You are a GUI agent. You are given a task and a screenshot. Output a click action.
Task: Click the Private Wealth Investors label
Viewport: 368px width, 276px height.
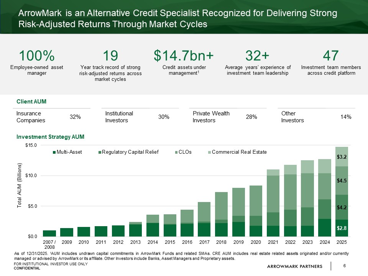pyautogui.click(x=211, y=117)
